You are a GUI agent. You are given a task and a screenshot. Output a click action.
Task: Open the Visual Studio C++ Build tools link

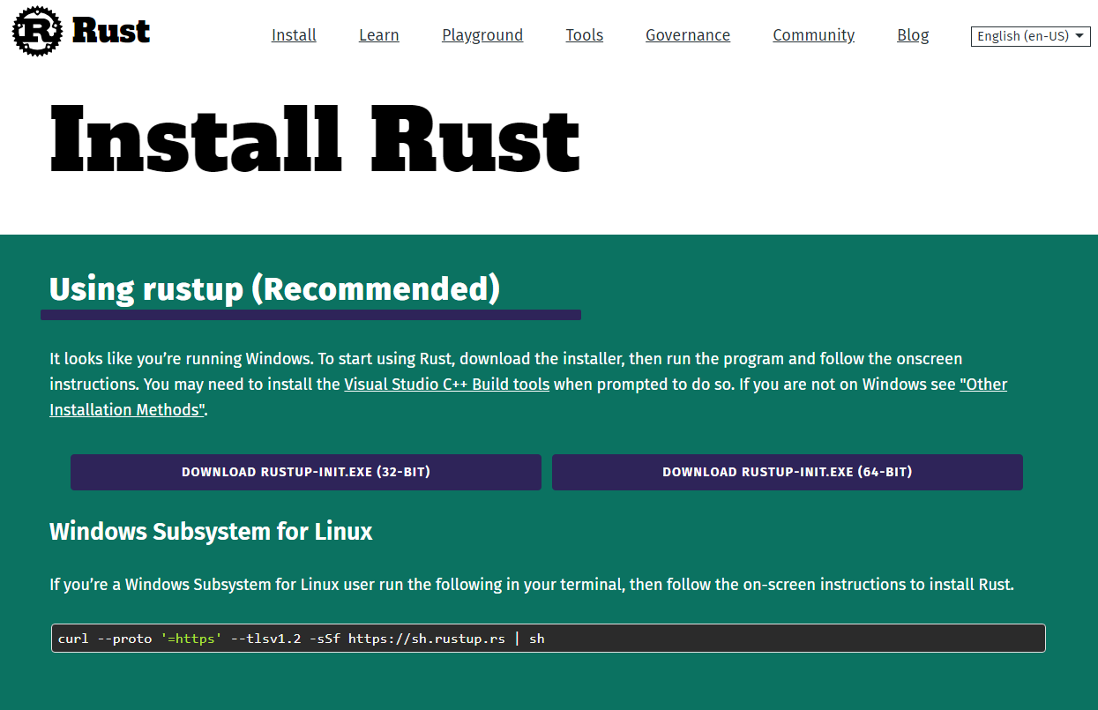coord(445,384)
